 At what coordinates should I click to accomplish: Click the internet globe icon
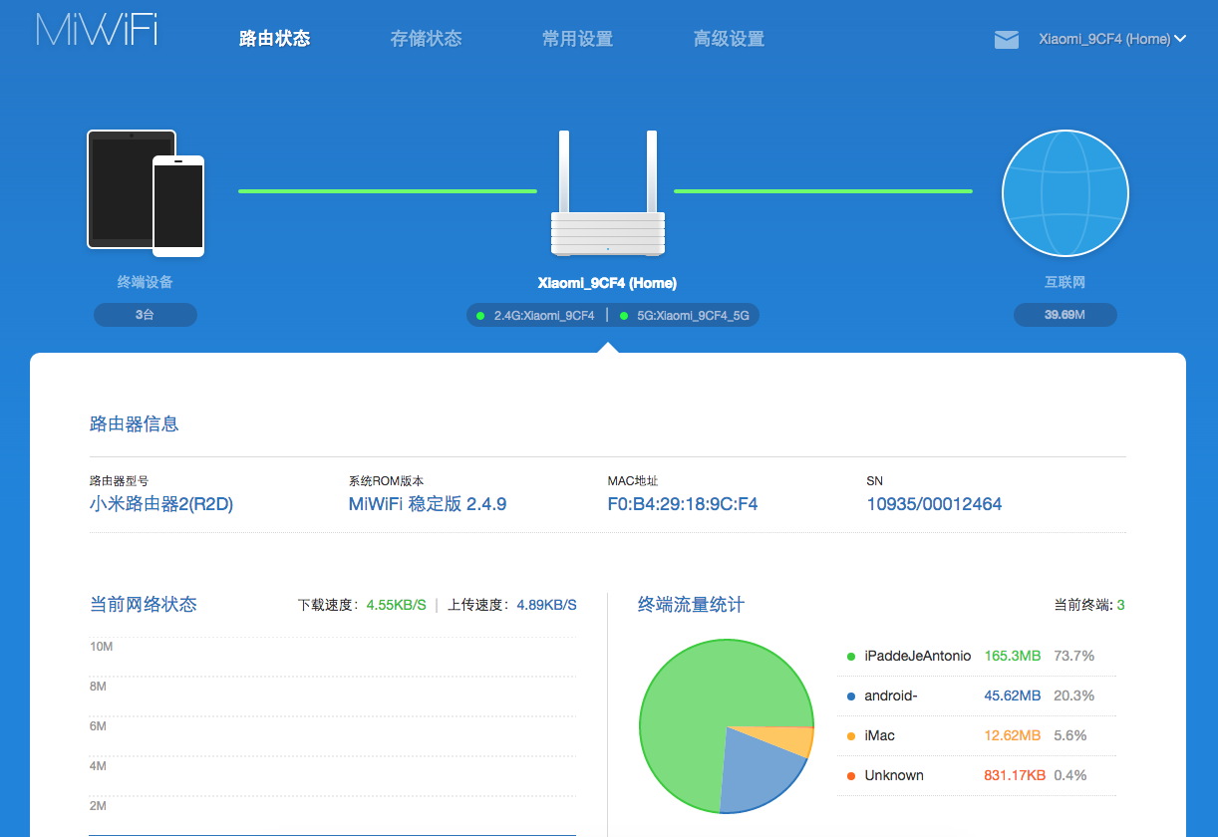pos(1066,193)
